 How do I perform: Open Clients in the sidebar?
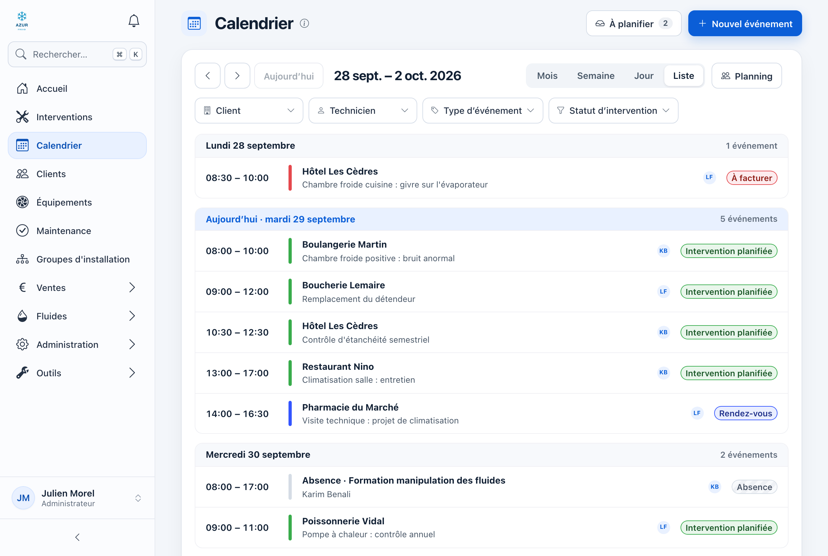point(77,174)
